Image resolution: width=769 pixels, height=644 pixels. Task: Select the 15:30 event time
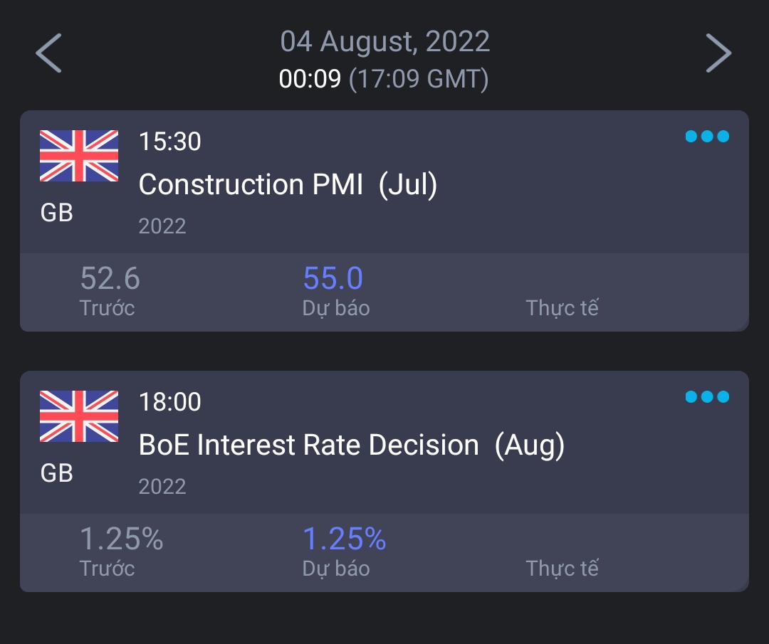pyautogui.click(x=170, y=142)
